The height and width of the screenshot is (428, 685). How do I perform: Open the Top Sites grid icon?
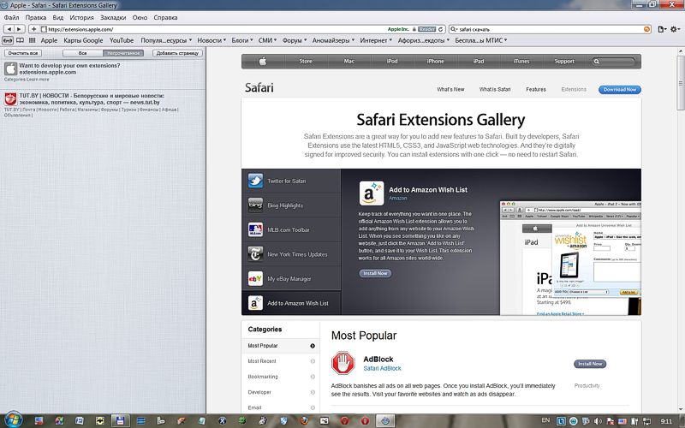coord(32,40)
